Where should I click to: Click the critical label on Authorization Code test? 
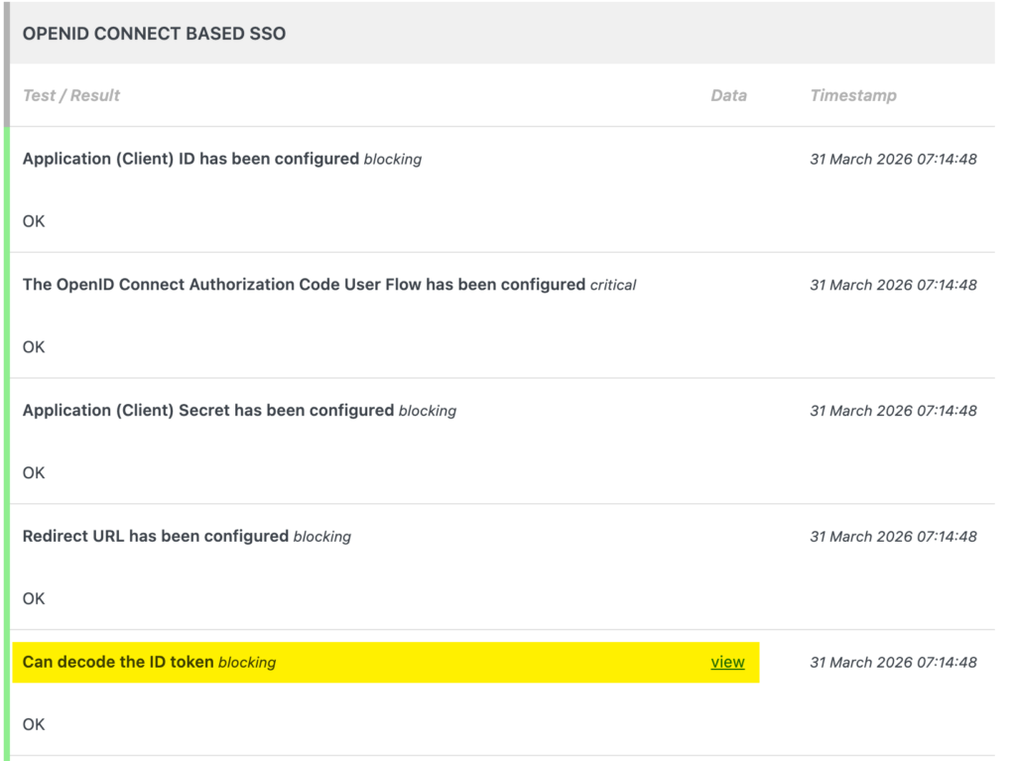click(x=611, y=285)
